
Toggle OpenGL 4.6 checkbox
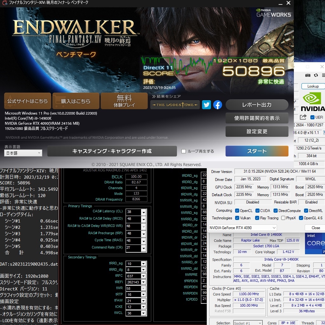click(301, 218)
